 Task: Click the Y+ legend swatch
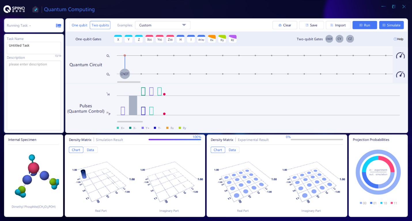143,128
